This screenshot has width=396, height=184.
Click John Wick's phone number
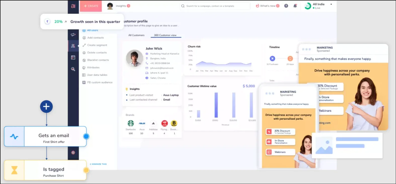point(160,63)
